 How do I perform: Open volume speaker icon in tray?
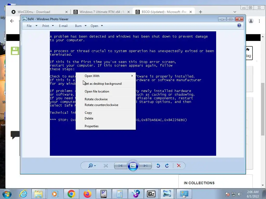pyautogui.click(x=240, y=194)
